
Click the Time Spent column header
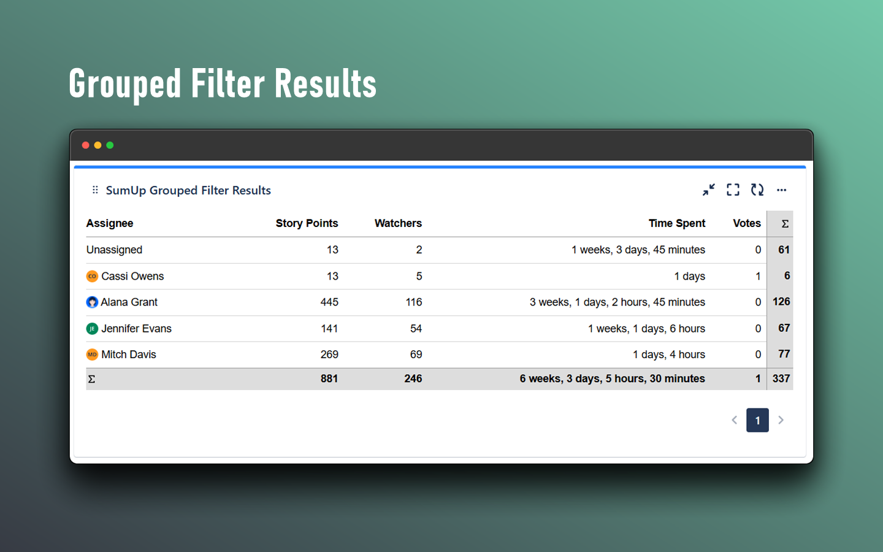click(x=677, y=223)
